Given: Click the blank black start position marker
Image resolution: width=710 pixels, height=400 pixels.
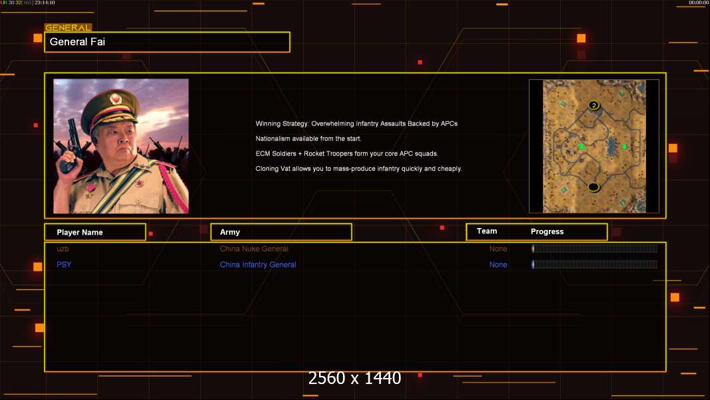Looking at the screenshot, I should point(593,187).
